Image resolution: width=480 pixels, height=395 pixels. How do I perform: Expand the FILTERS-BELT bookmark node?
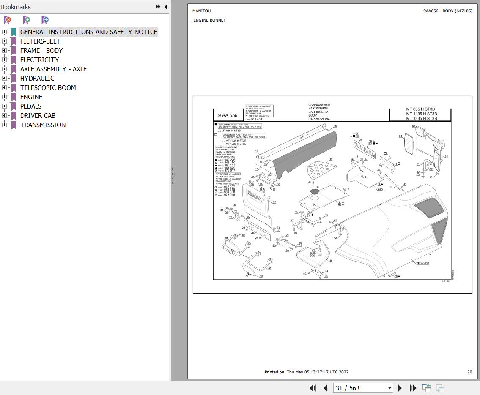[x=4, y=41]
